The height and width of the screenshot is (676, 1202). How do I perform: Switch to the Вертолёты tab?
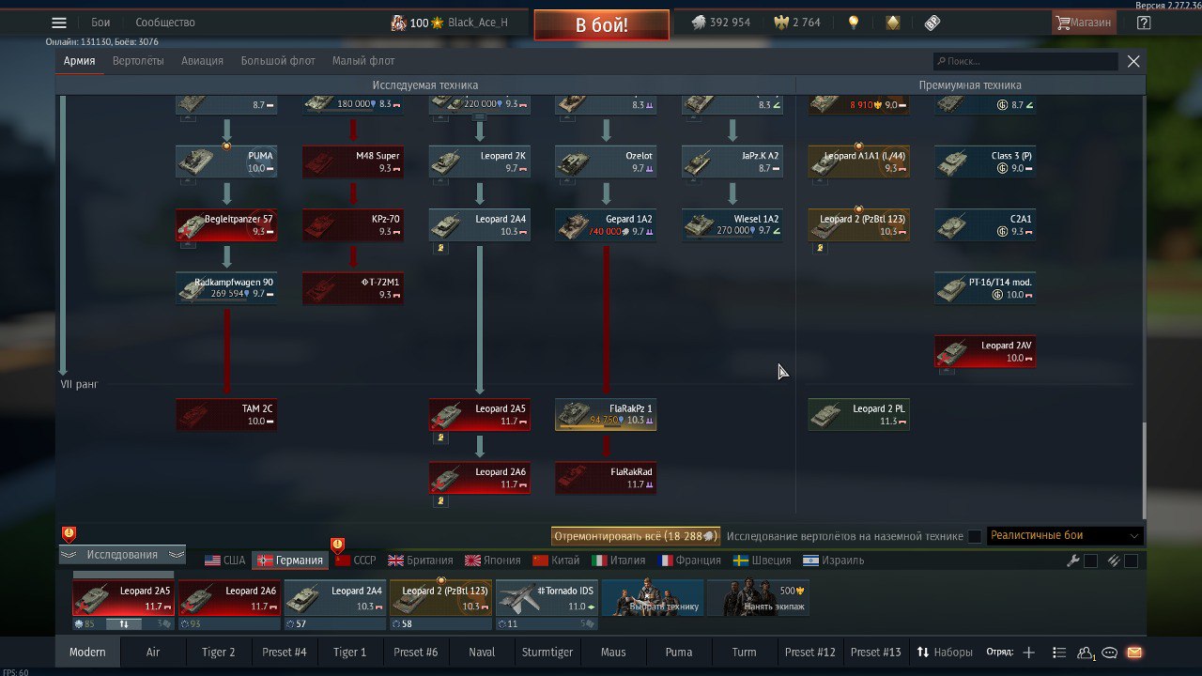(x=138, y=61)
